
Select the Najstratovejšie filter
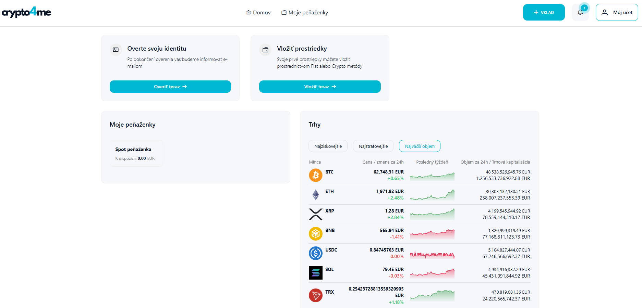click(x=373, y=146)
